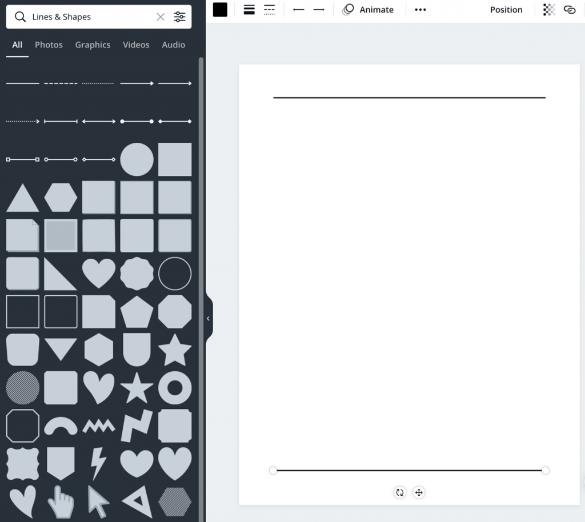The height and width of the screenshot is (522, 585).
Task: Open the line color swatch
Action: [220, 10]
